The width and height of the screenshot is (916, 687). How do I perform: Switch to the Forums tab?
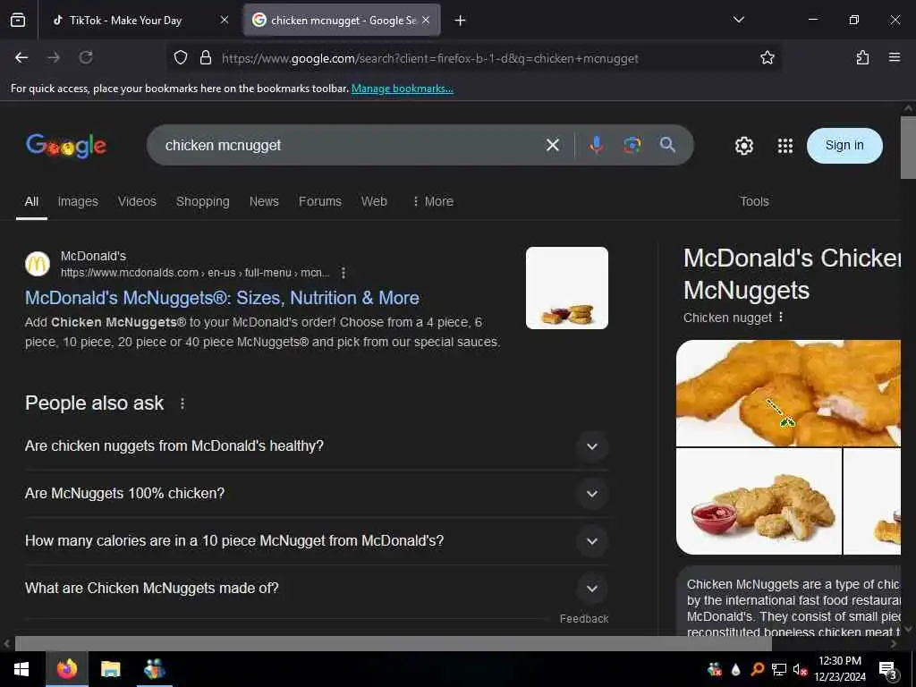point(320,201)
